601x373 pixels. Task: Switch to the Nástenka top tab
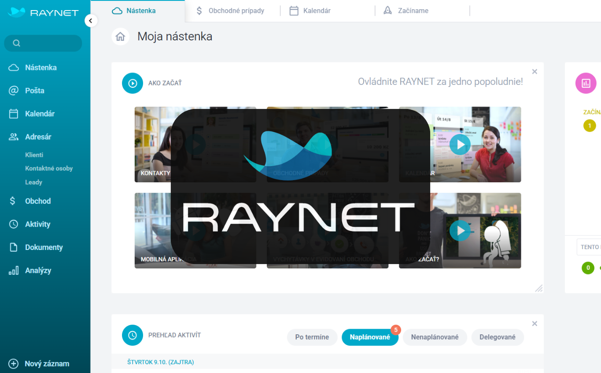[137, 11]
